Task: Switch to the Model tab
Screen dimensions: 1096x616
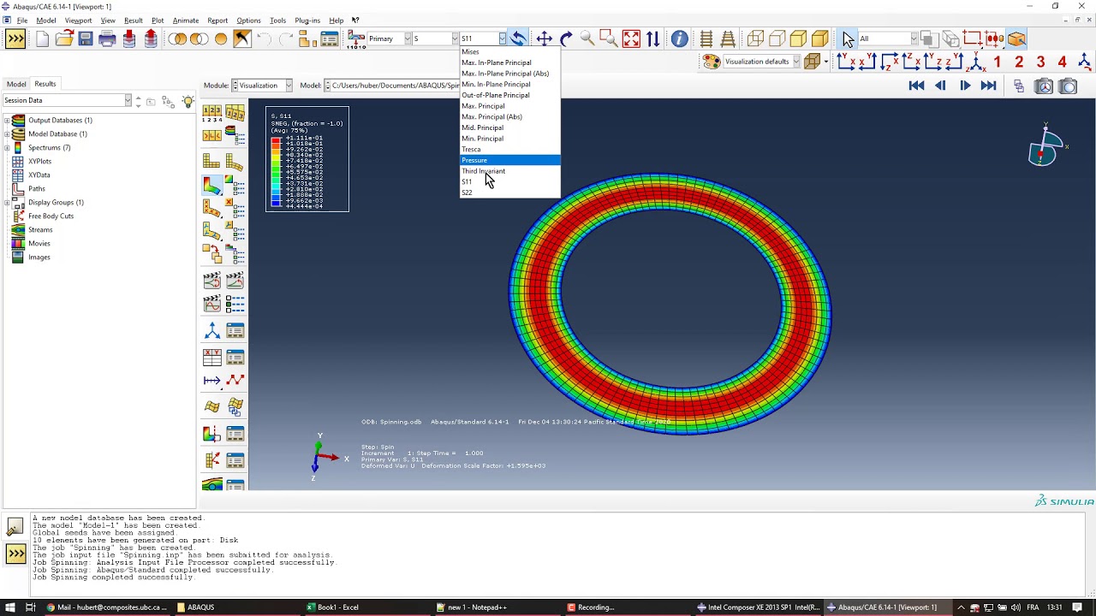Action: 16,84
